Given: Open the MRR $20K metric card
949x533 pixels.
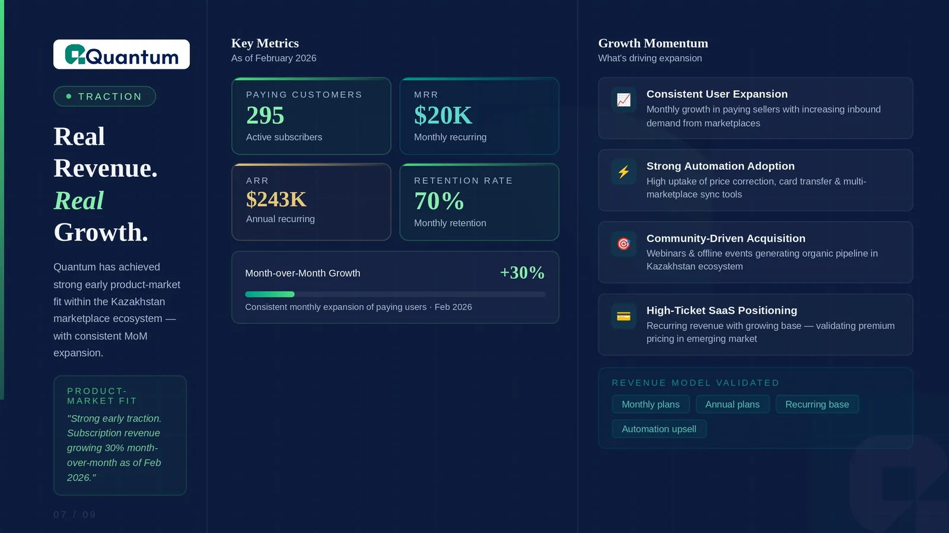Looking at the screenshot, I should (479, 116).
